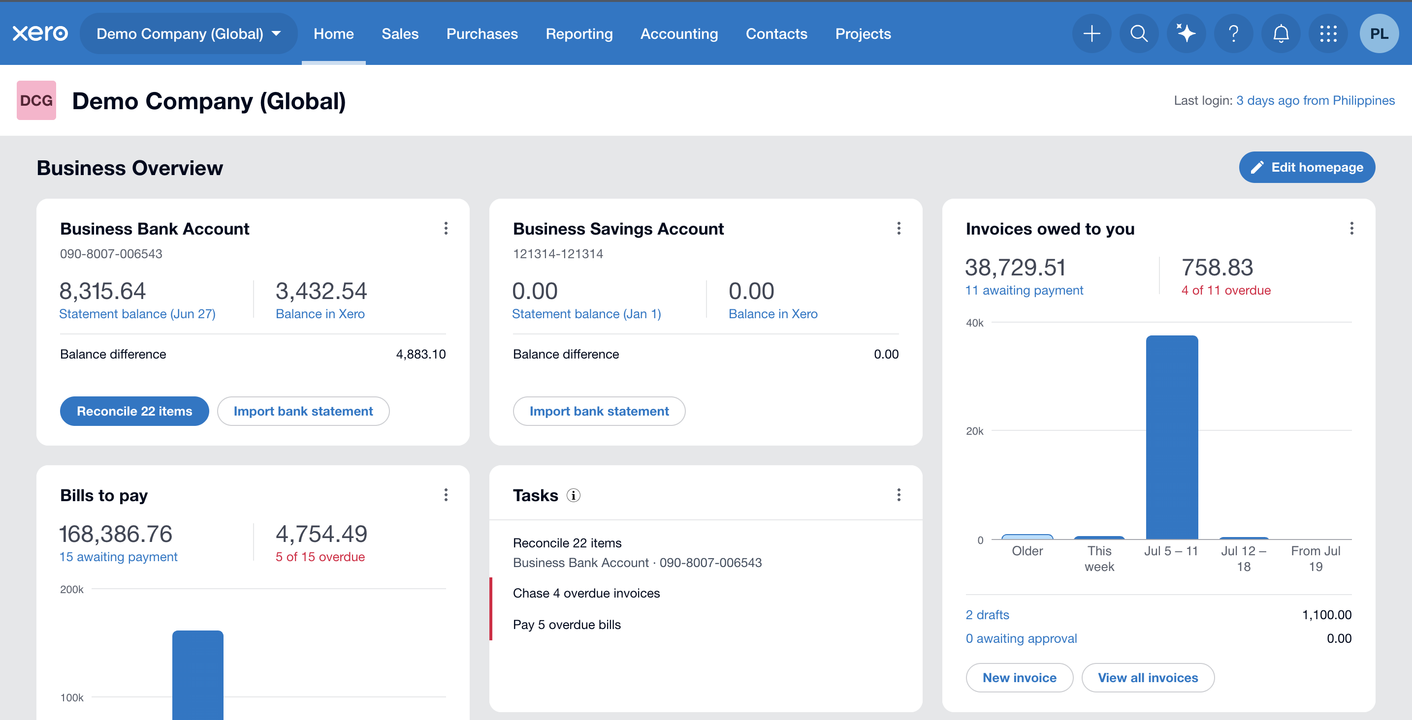Go to the Home tab

coord(333,33)
